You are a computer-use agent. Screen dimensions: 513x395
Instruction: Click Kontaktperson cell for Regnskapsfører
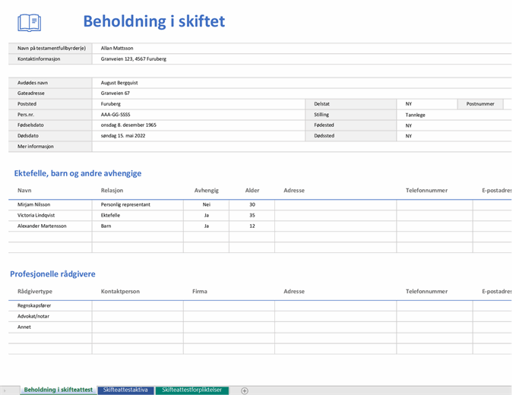click(138, 305)
